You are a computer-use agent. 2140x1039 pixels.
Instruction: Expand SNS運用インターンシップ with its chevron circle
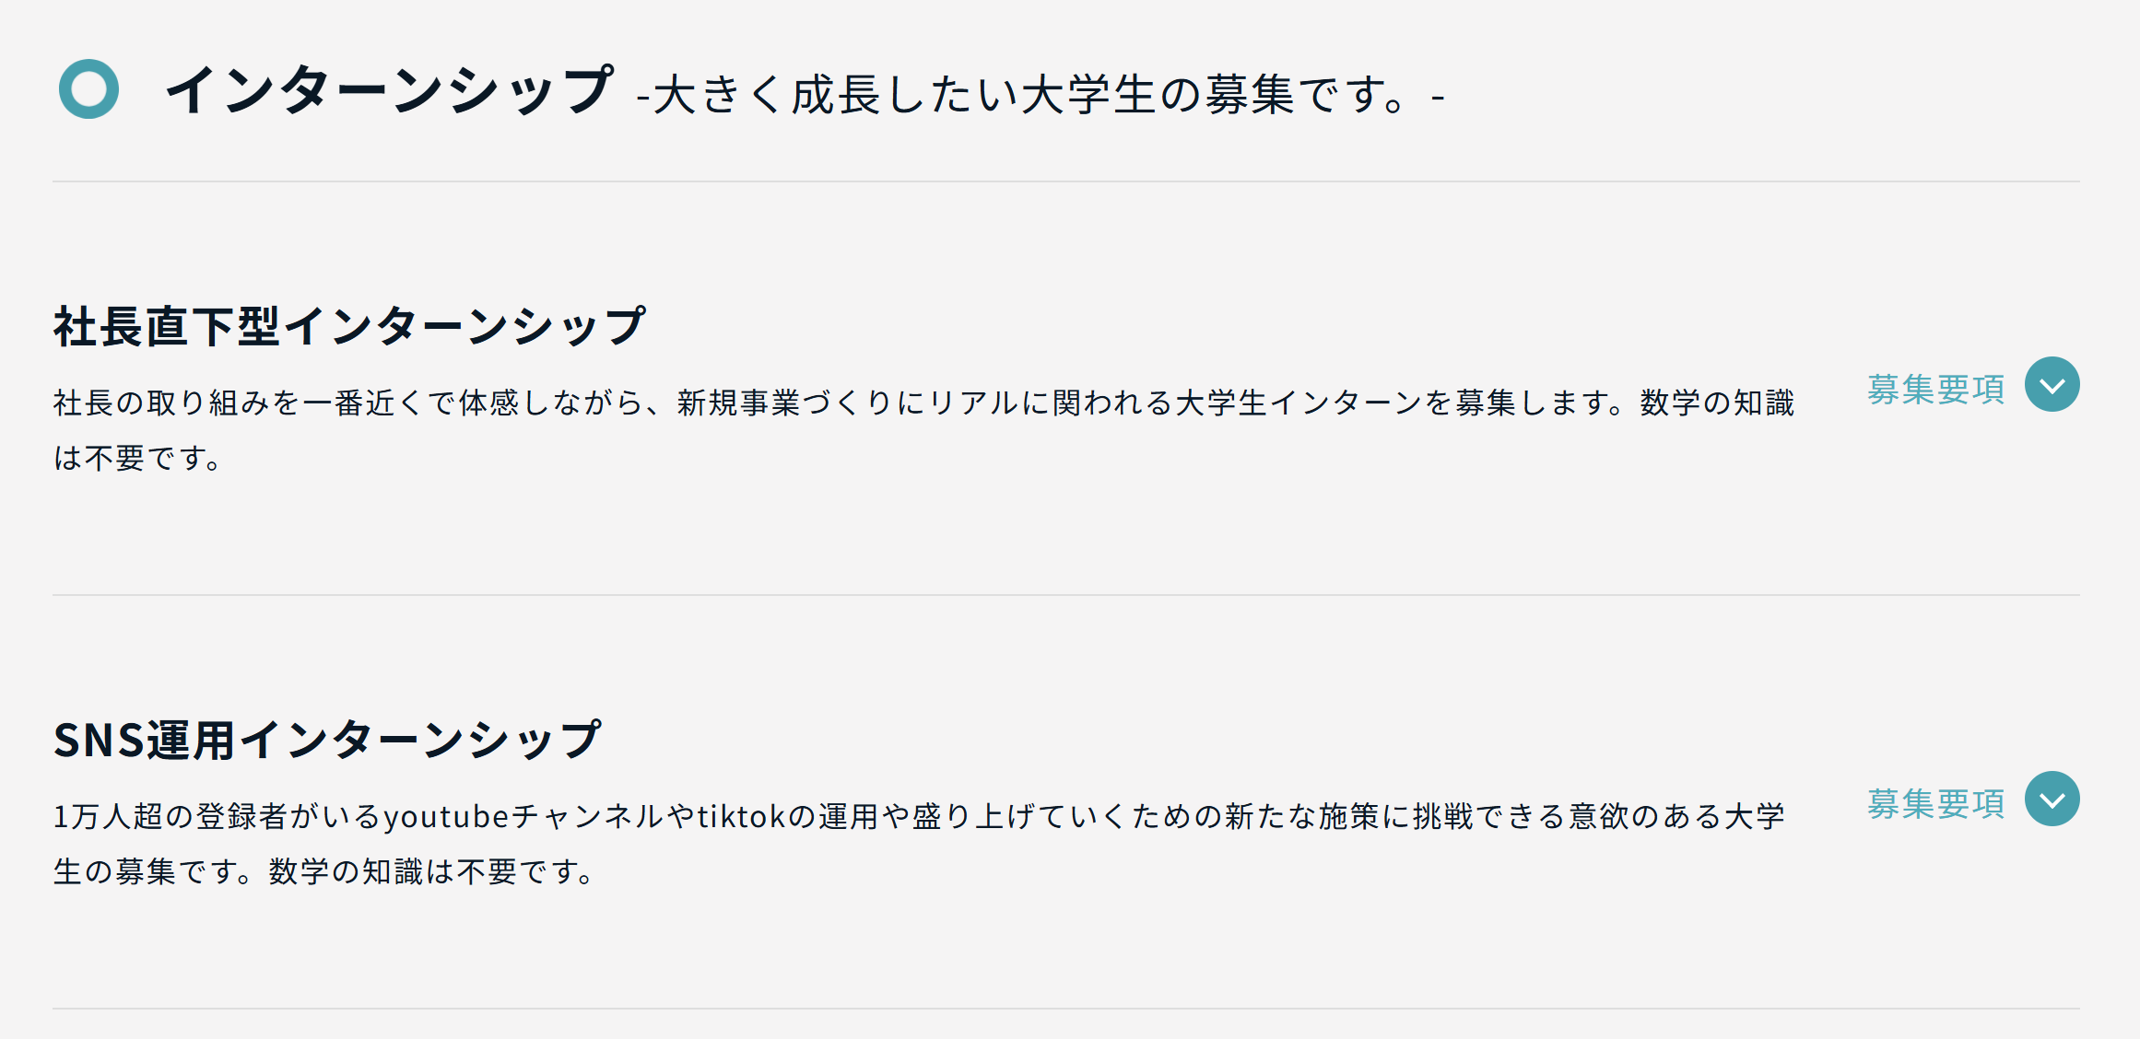tap(2052, 799)
